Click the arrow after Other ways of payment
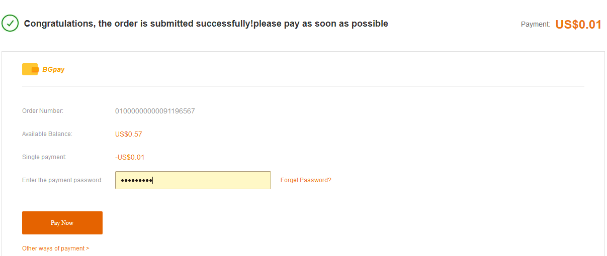607x256 pixels. 88,248
